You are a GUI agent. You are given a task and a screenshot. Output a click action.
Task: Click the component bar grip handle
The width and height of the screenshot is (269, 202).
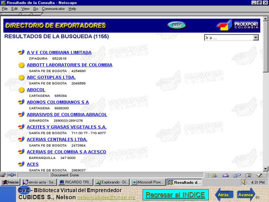click(207, 175)
